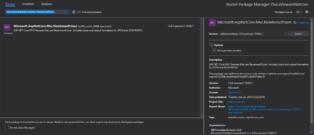Collapse the Options section

[211, 45]
